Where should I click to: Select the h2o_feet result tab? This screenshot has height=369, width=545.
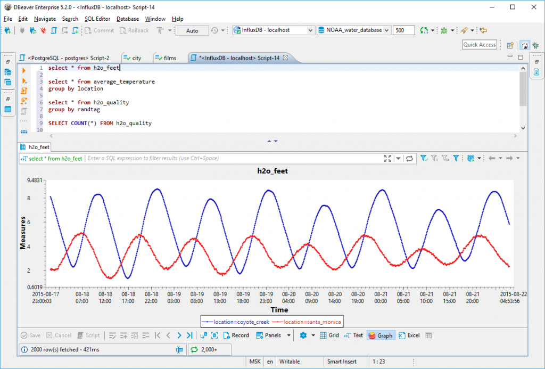pyautogui.click(x=35, y=147)
